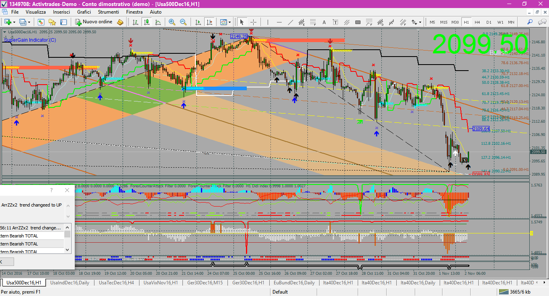The image size is (549, 296).
Task: Switch to EuBundDec16,Daily chart tab
Action: 294,283
